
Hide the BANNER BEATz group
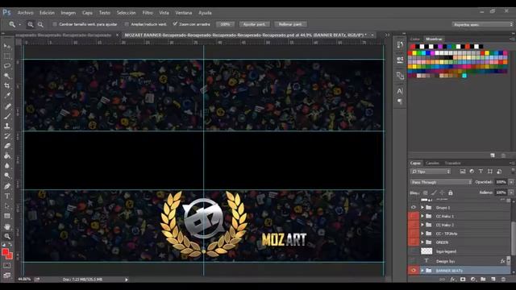pyautogui.click(x=414, y=271)
